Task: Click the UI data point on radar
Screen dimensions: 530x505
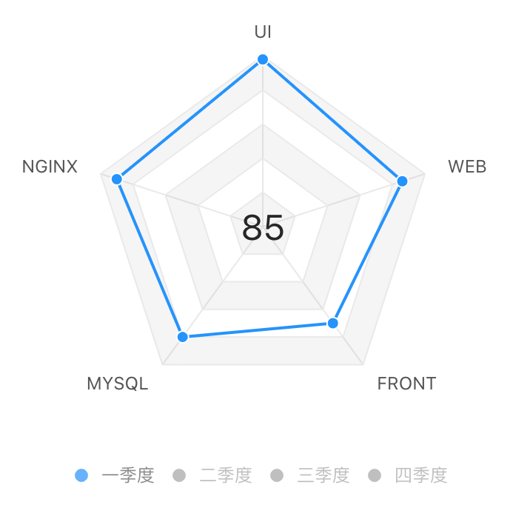Action: coord(263,59)
